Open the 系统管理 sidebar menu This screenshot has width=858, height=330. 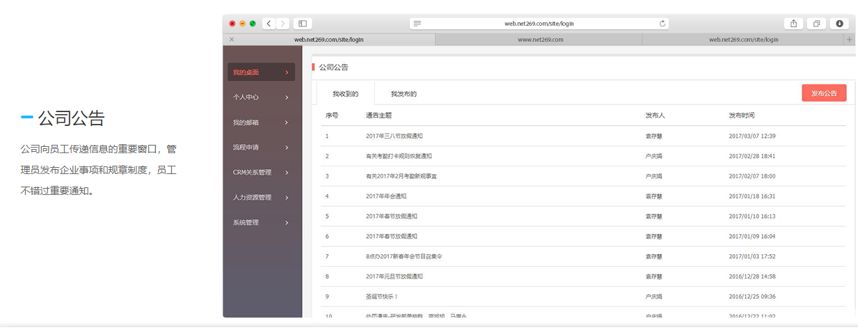pyautogui.click(x=262, y=223)
